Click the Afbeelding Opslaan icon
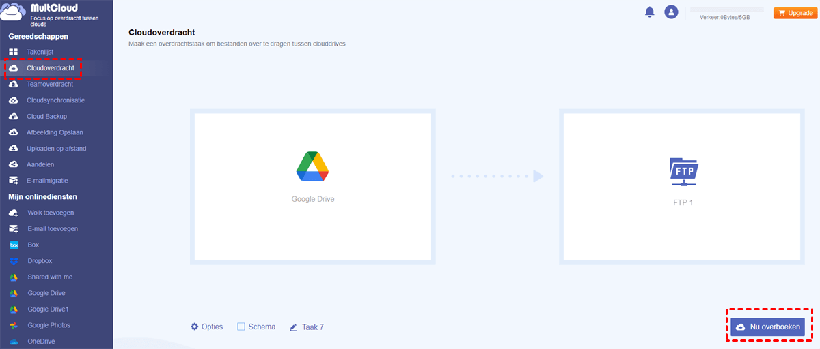The width and height of the screenshot is (820, 349). [x=14, y=132]
